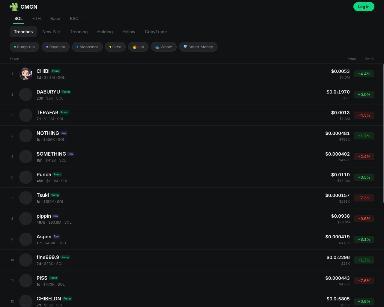Viewport: 384px width, 307px height.
Task: Switch to the Base chain tab
Action: (55, 19)
